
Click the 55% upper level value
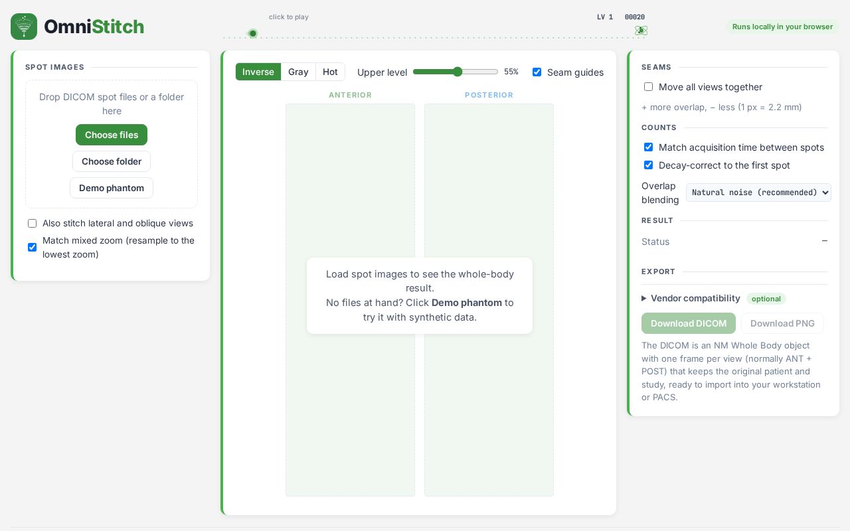coord(511,72)
